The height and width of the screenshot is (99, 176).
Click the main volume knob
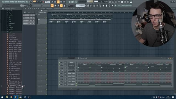31,2
